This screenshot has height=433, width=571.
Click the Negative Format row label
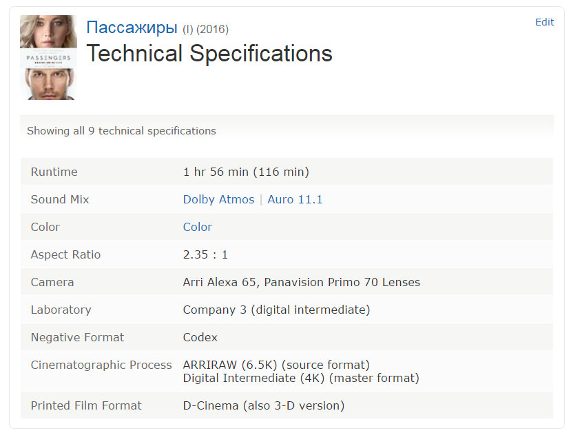click(x=77, y=337)
